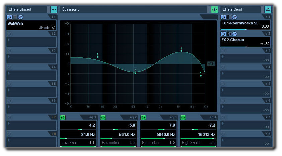Open the WahWah insert effect editor

coord(20,17)
